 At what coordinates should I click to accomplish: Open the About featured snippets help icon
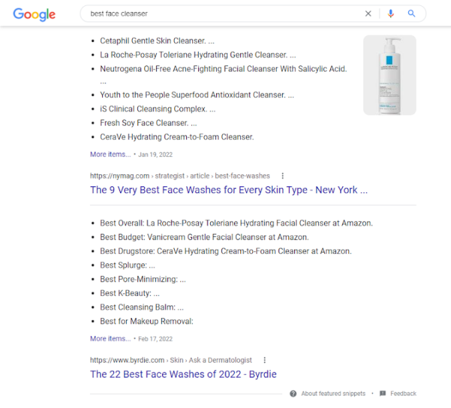tap(293, 393)
